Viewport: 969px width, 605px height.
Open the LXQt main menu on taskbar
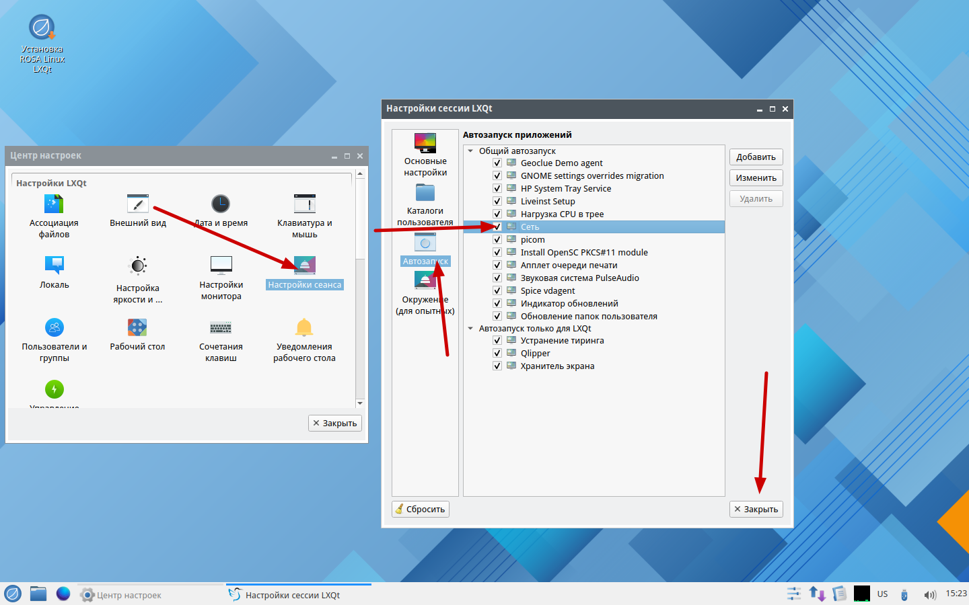[13, 594]
